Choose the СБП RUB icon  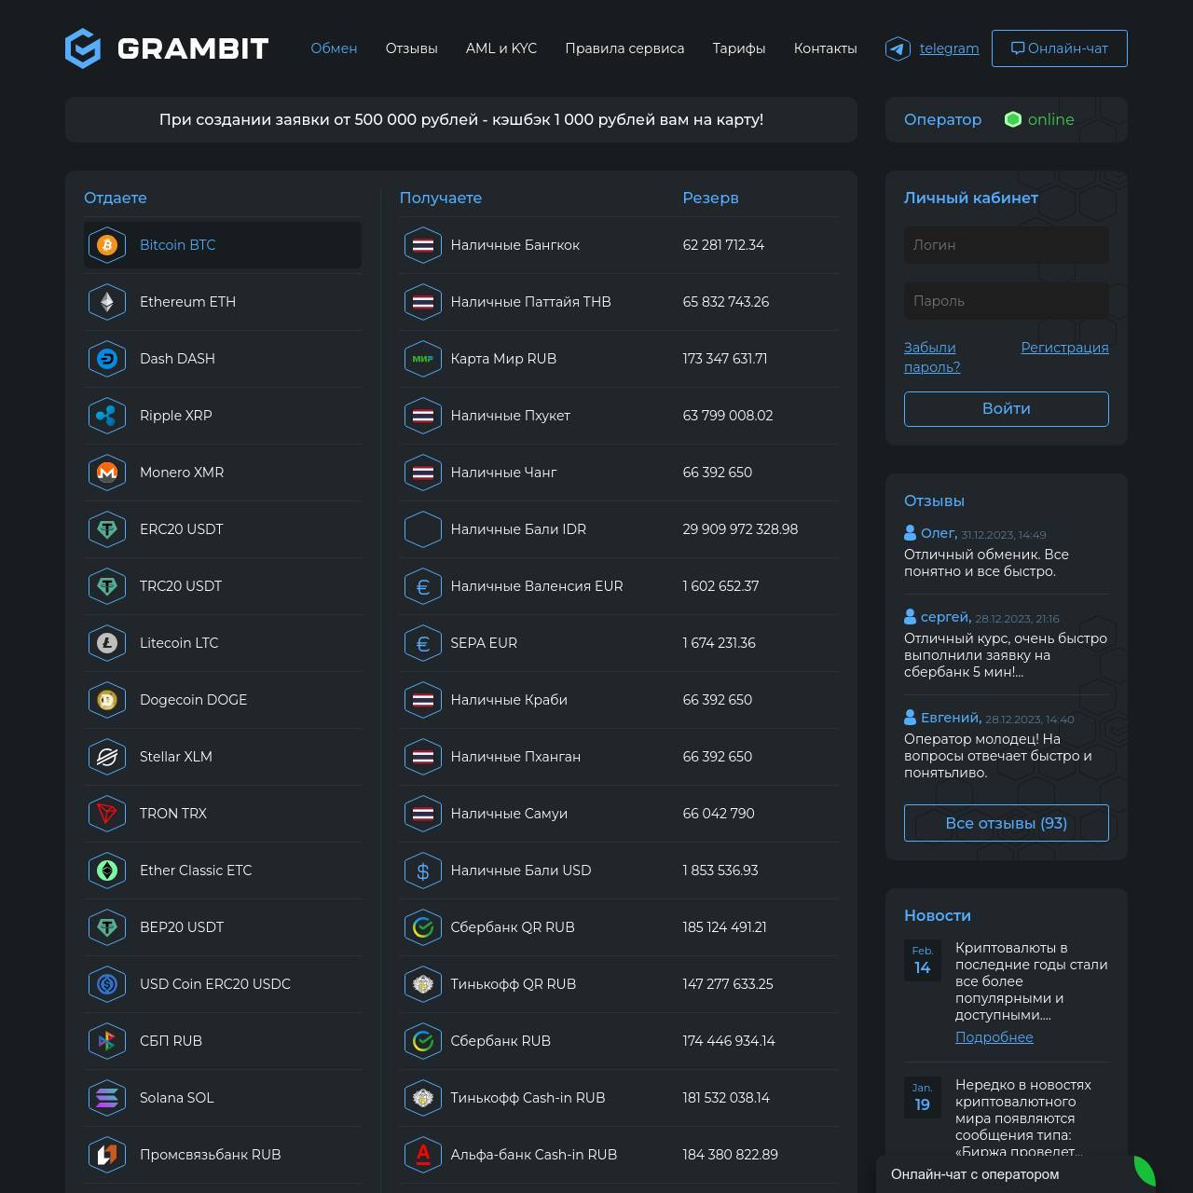point(107,1041)
